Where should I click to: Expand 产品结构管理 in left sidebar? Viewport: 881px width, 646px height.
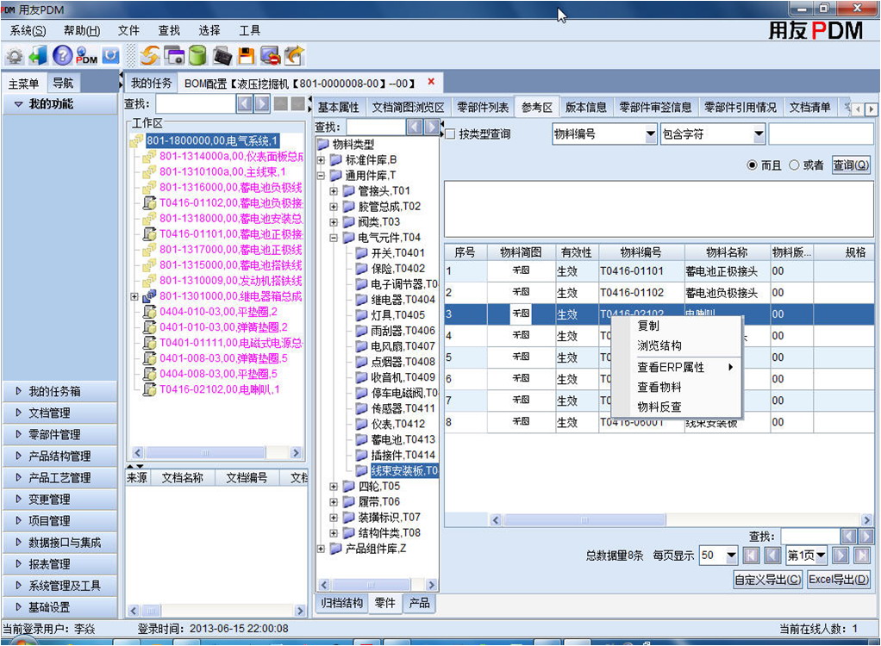pos(59,456)
